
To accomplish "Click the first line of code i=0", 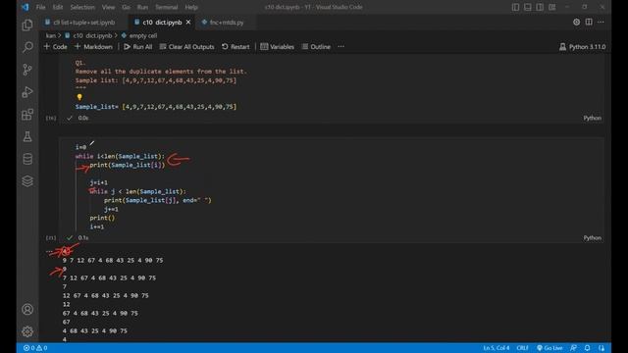I will pos(80,147).
